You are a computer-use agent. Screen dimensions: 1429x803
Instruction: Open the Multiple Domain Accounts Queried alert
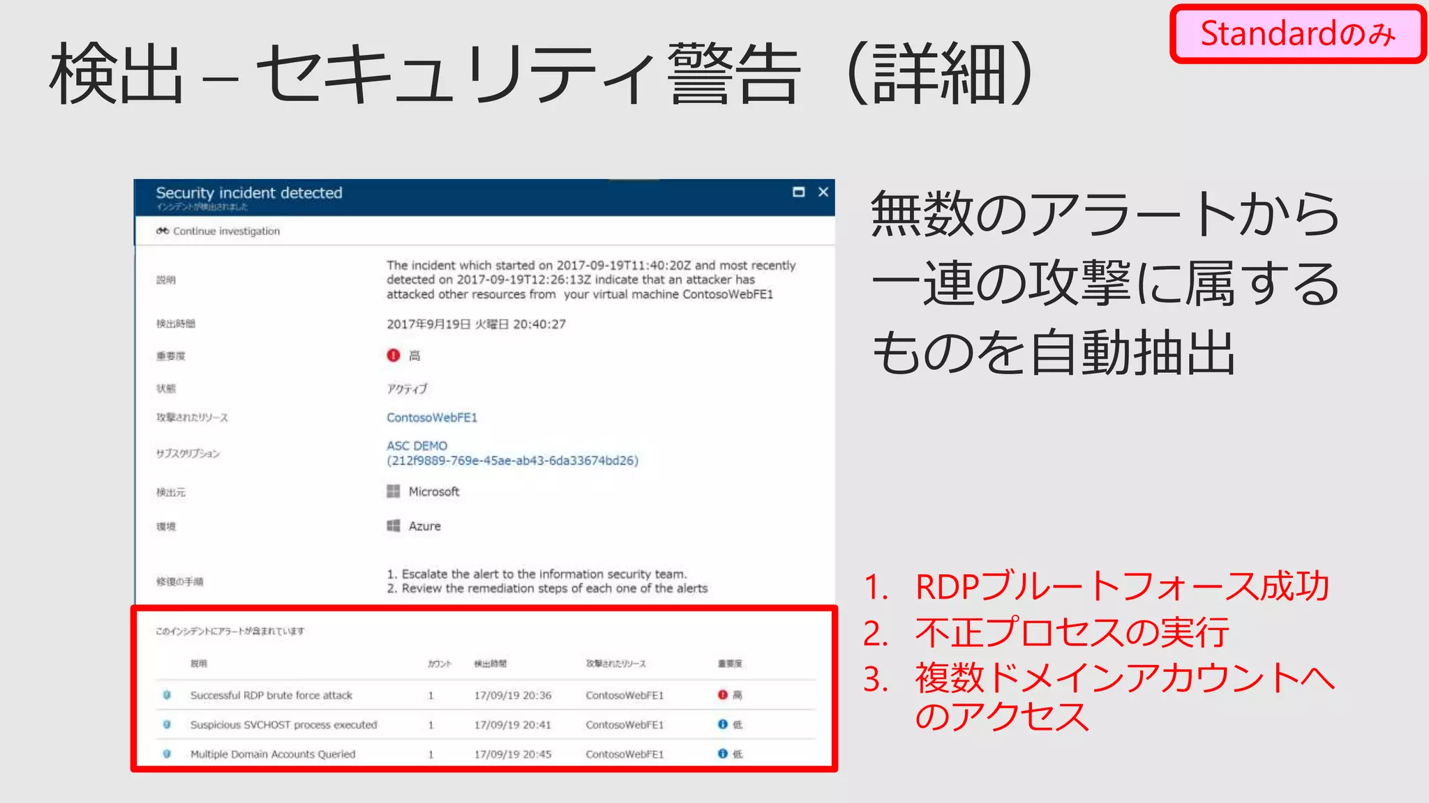coord(273,754)
